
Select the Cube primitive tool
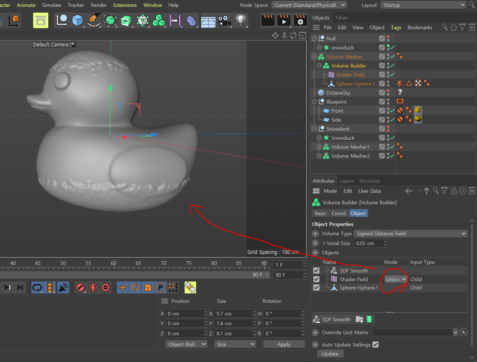[x=78, y=21]
